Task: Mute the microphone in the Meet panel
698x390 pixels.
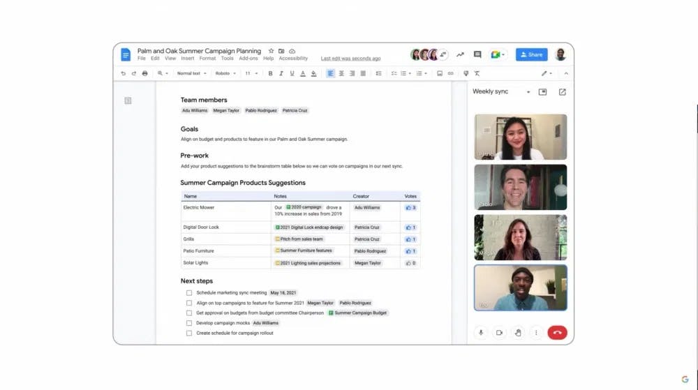Action: [480, 333]
